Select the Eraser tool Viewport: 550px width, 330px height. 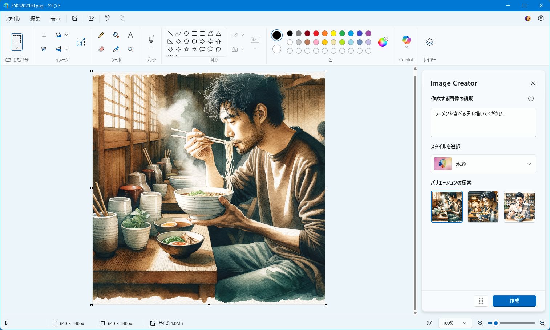(101, 49)
